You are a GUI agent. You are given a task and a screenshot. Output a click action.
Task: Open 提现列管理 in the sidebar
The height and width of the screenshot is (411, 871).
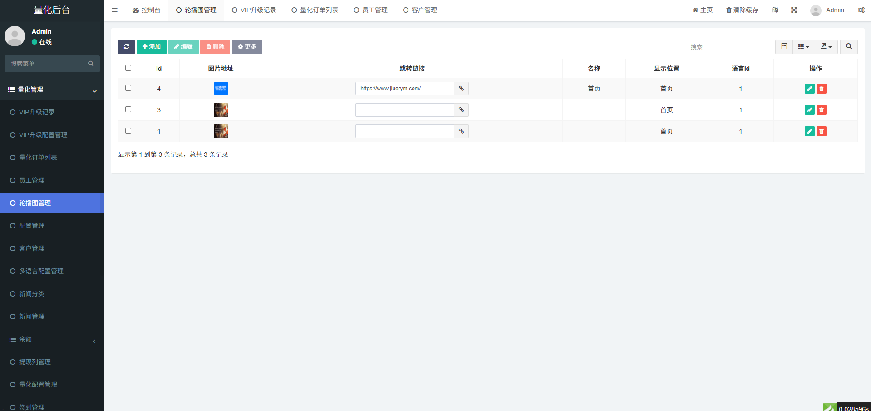(x=52, y=362)
